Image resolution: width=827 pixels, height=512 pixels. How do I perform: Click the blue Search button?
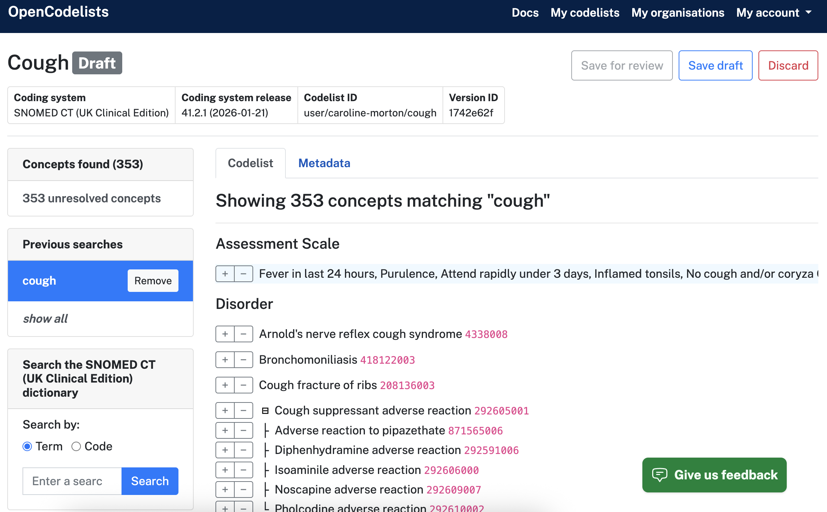pyautogui.click(x=150, y=481)
